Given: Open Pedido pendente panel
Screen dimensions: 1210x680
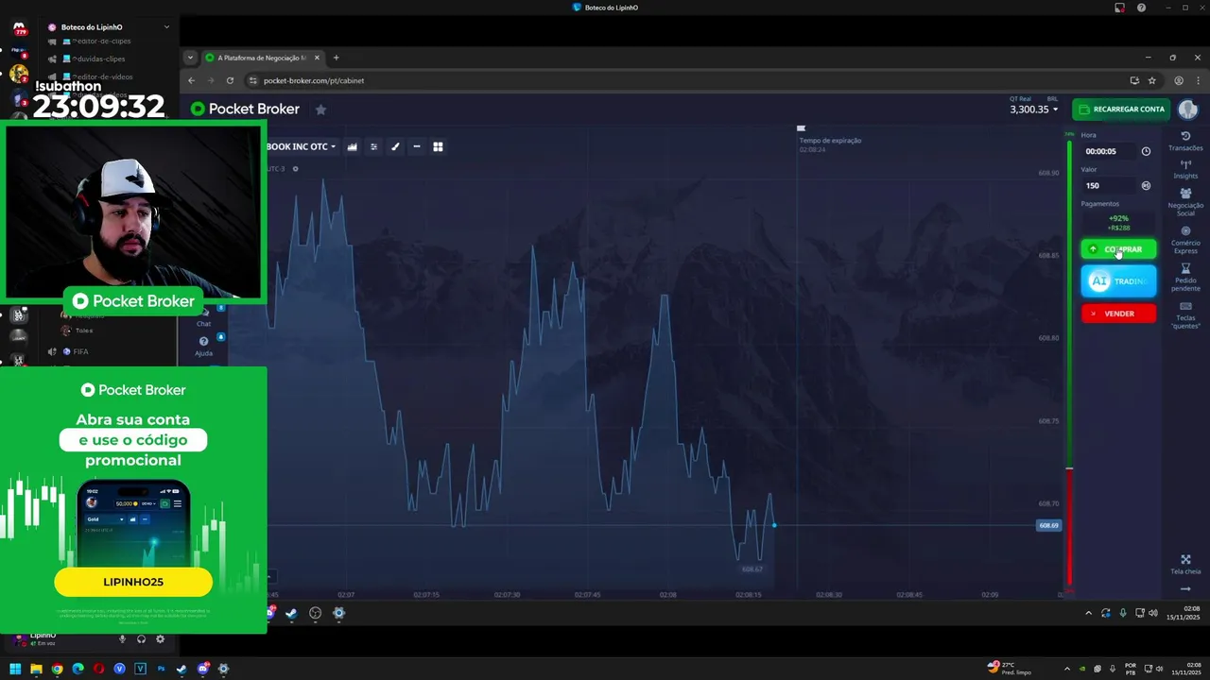Looking at the screenshot, I should point(1185,278).
